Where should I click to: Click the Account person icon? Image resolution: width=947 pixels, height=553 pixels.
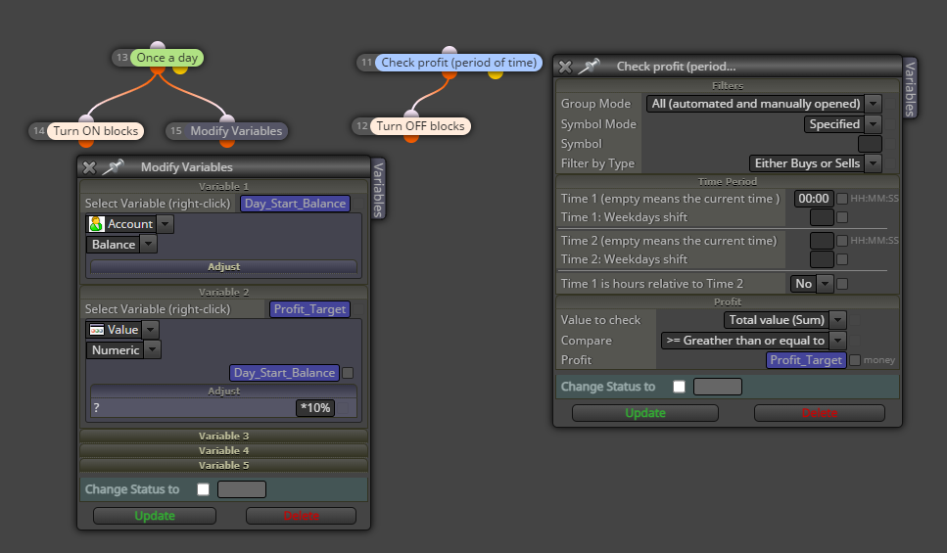96,224
